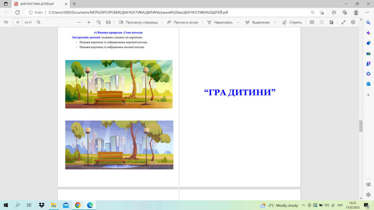Open sidebar Games icon
Image resolution: width=374 pixels, height=210 pixels.
[x=368, y=64]
